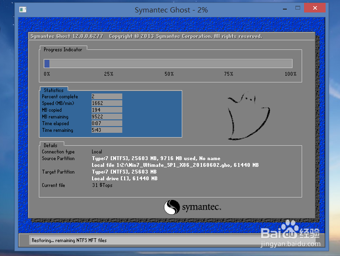Select the Time remaining value 5:43
The height and width of the screenshot is (256, 340).
[106, 130]
